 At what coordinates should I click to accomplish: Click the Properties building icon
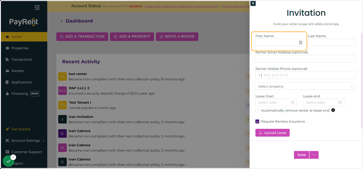[x=7, y=48]
